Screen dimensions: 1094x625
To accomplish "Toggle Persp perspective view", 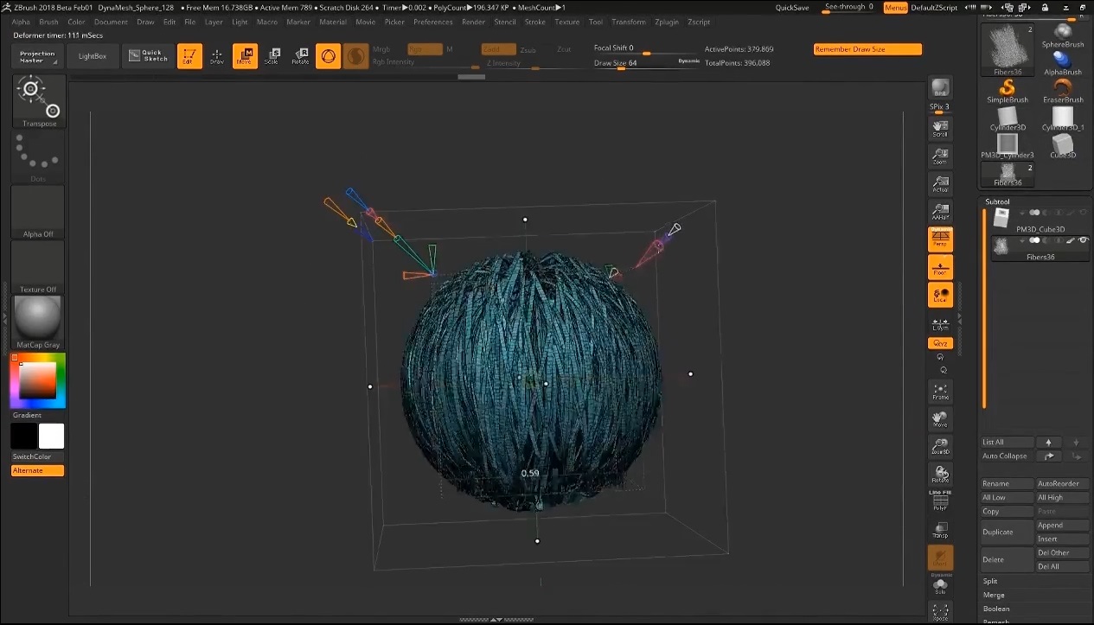I will (x=940, y=239).
